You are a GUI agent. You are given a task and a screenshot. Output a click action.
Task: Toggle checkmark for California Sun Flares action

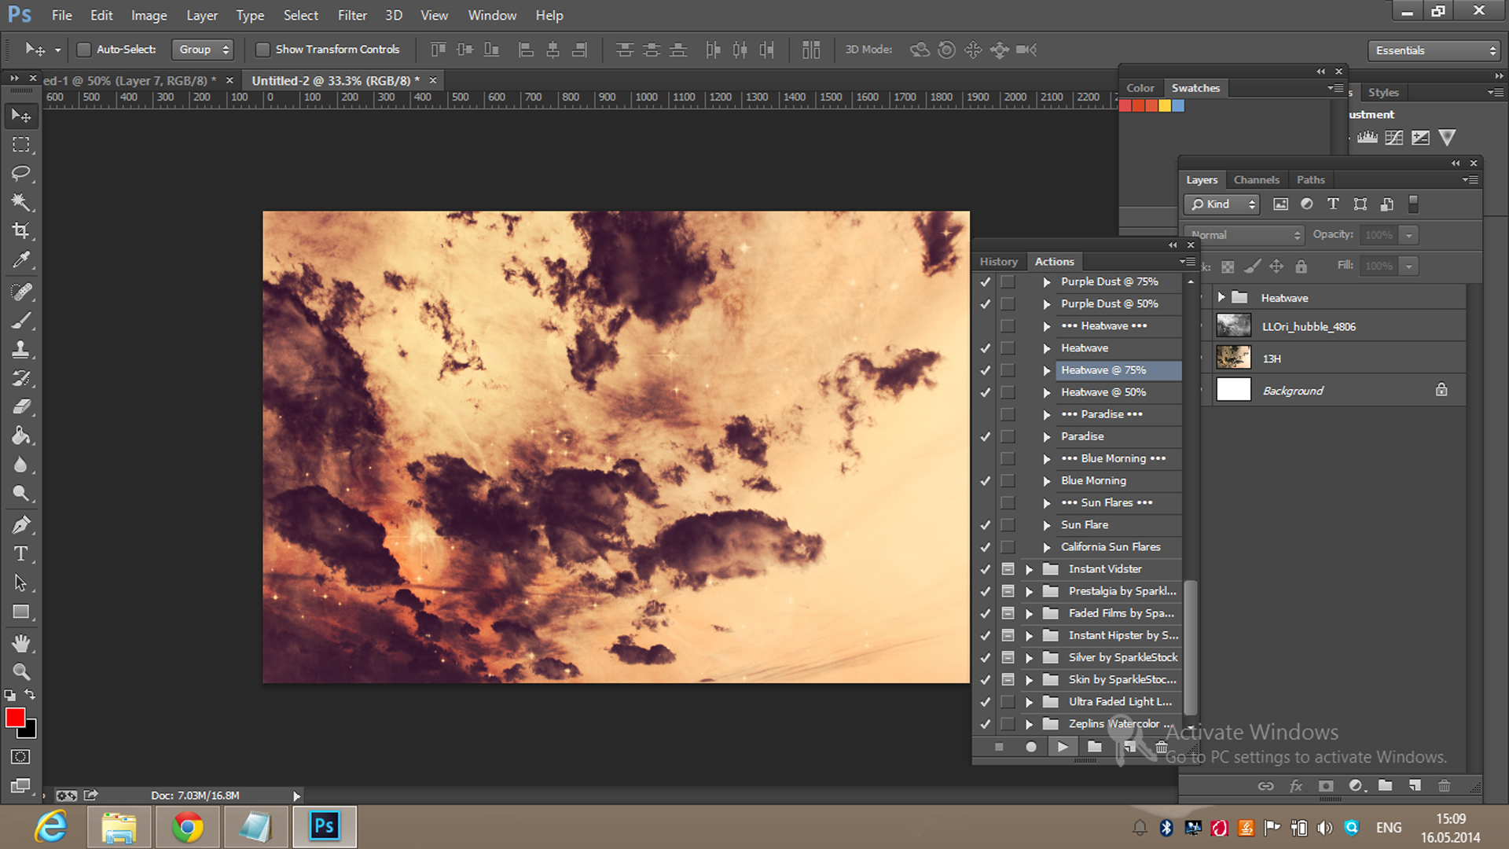pos(985,547)
